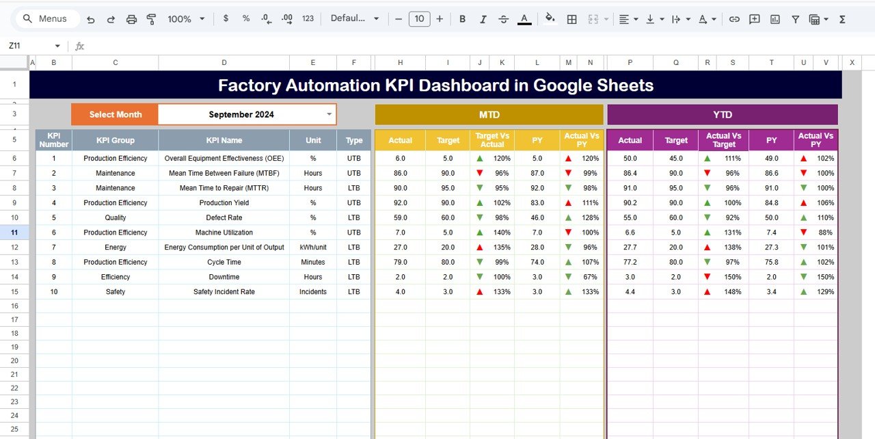The image size is (875, 439).
Task: Insert a comment
Action: [x=754, y=18]
